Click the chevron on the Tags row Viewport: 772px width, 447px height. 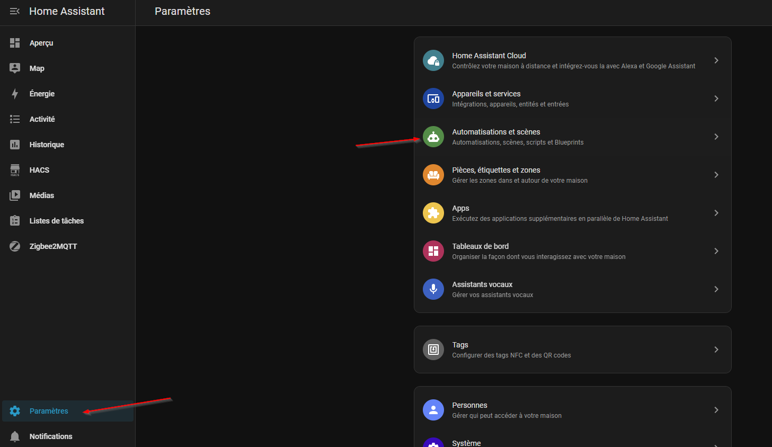point(716,350)
